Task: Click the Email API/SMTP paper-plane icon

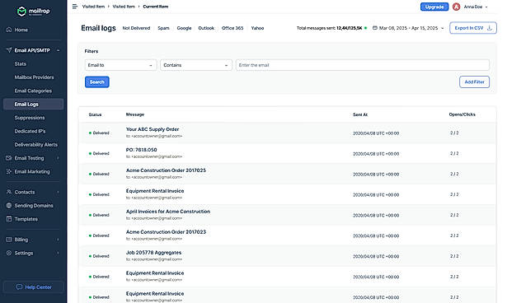Action: click(x=9, y=50)
